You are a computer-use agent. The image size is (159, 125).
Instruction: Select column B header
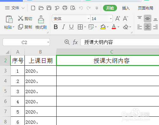point(40,52)
